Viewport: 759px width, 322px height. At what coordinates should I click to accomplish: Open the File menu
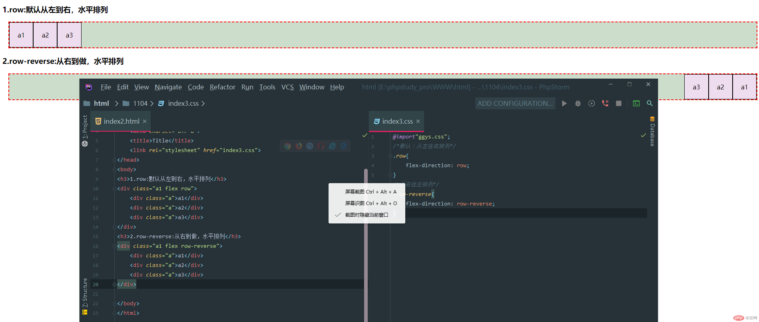click(106, 87)
